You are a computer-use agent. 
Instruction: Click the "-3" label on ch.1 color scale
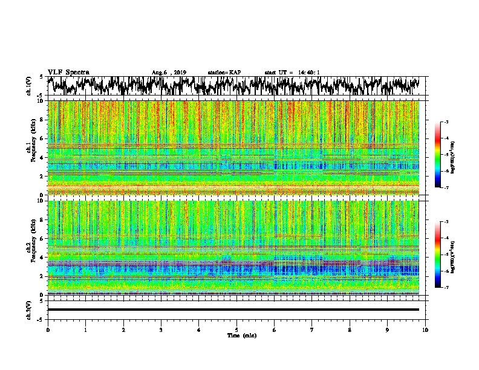(446, 122)
